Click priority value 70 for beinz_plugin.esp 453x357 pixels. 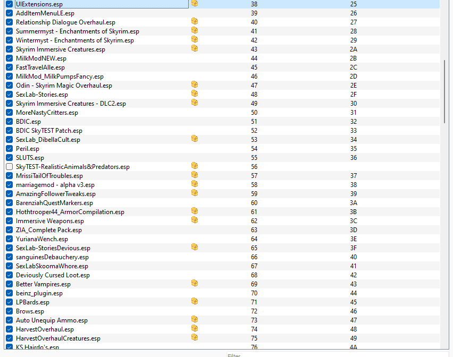click(x=254, y=293)
